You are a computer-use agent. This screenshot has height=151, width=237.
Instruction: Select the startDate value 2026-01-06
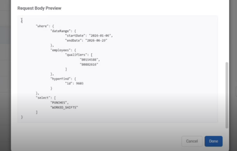[100, 36]
